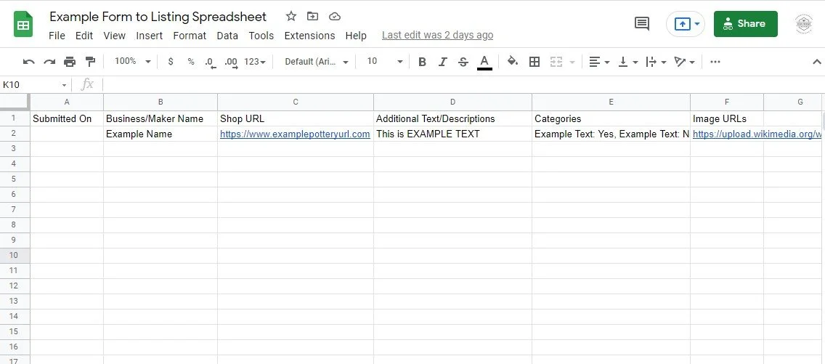825x364 pixels.
Task: Open the View menu
Action: click(x=114, y=36)
